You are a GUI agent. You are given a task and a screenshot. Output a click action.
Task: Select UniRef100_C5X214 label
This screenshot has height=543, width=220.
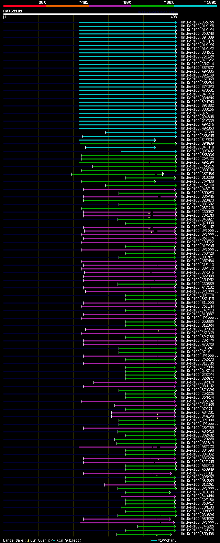tap(198, 64)
